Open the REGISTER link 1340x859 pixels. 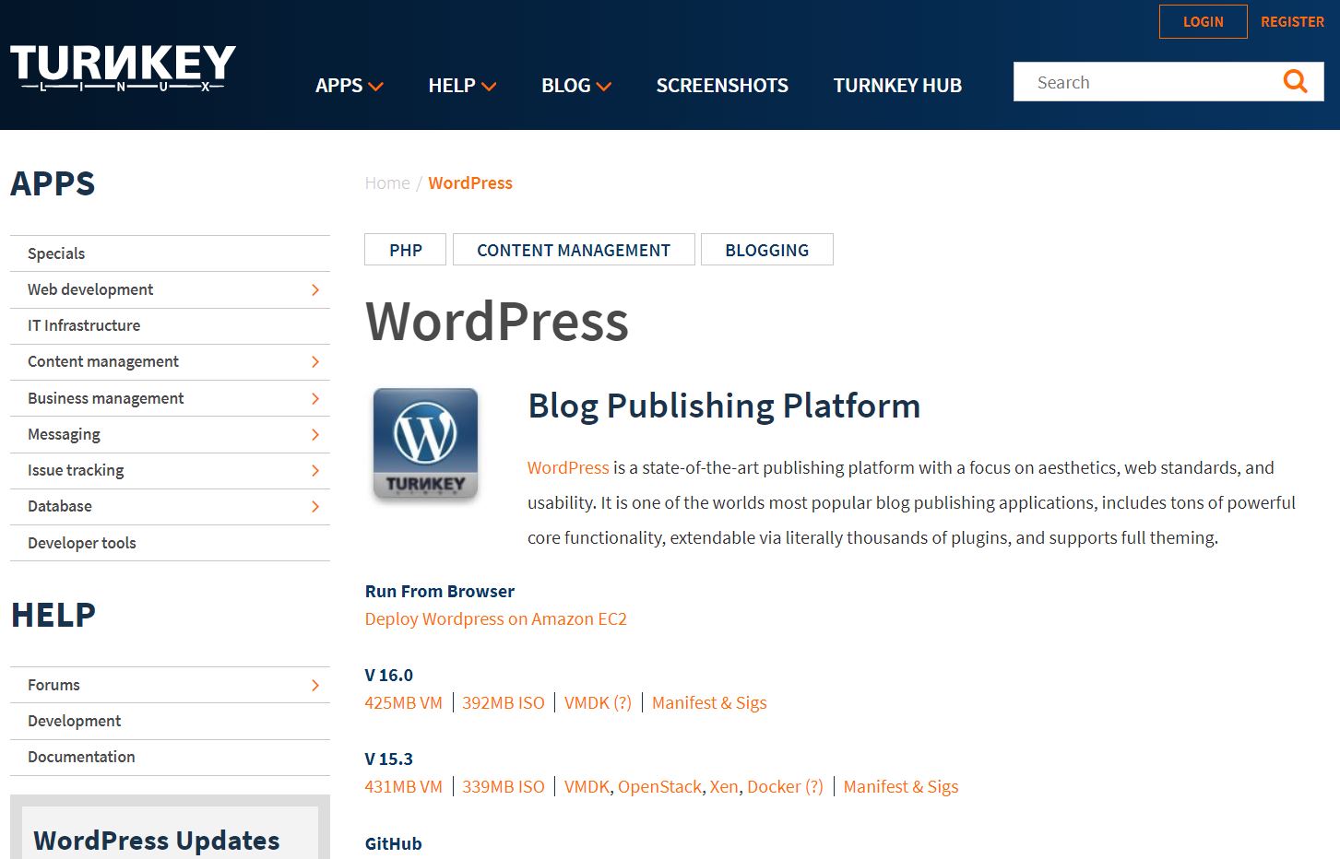coord(1292,21)
